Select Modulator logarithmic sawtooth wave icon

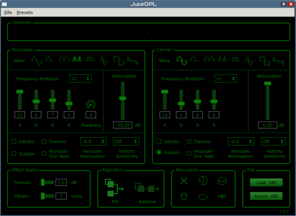(x=133, y=61)
